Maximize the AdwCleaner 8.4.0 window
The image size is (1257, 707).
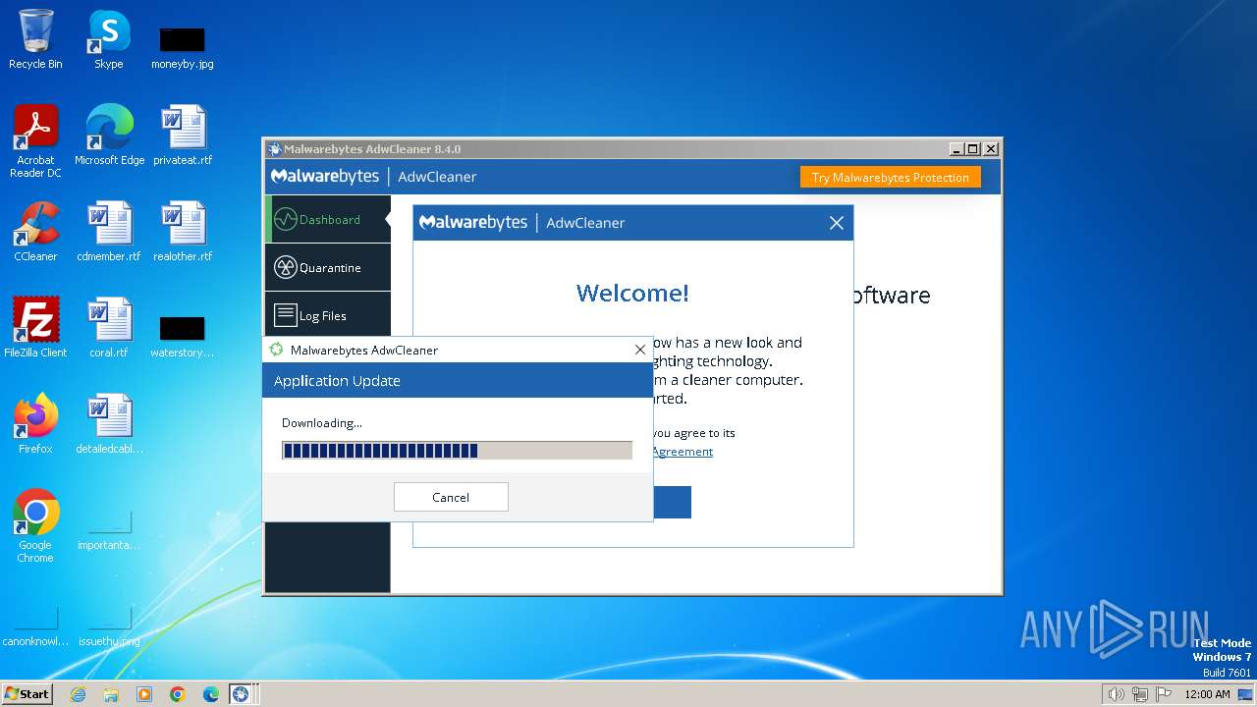tap(973, 149)
